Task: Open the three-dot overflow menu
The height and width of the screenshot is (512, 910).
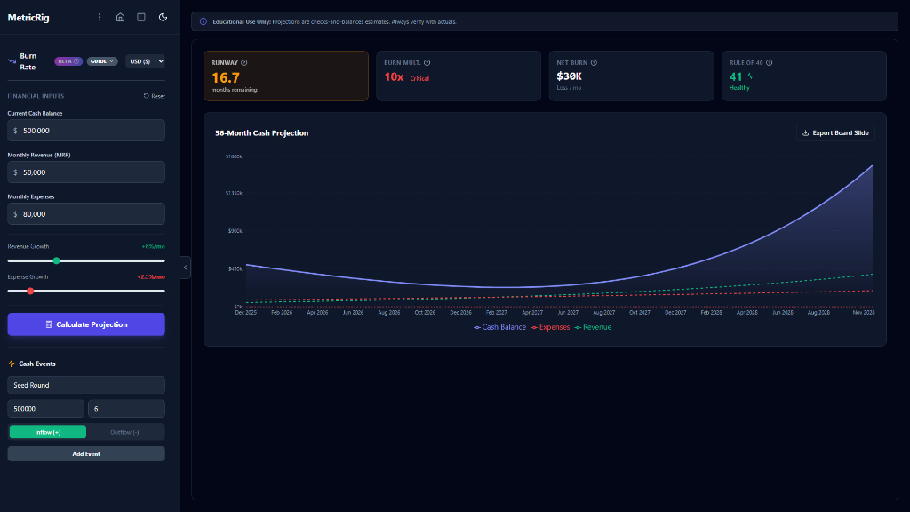Action: [x=100, y=17]
